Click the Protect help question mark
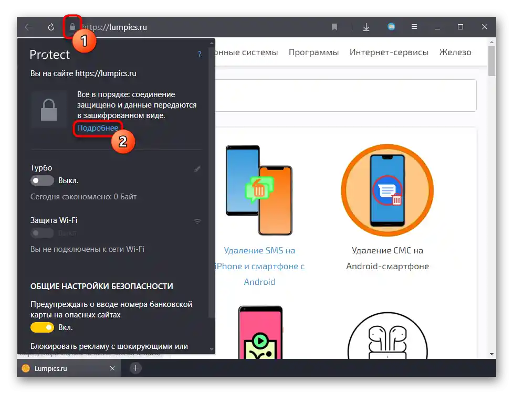513x394 pixels. click(200, 54)
